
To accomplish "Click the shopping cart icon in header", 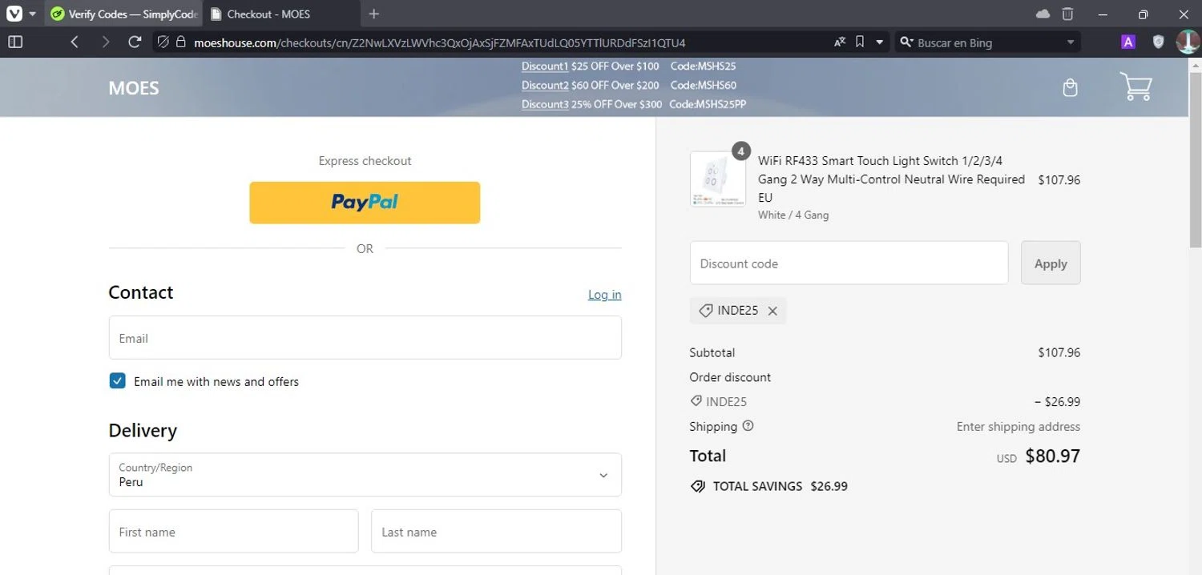I will click(x=1135, y=86).
